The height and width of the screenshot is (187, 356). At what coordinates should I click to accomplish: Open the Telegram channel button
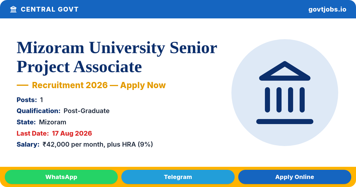(x=178, y=177)
